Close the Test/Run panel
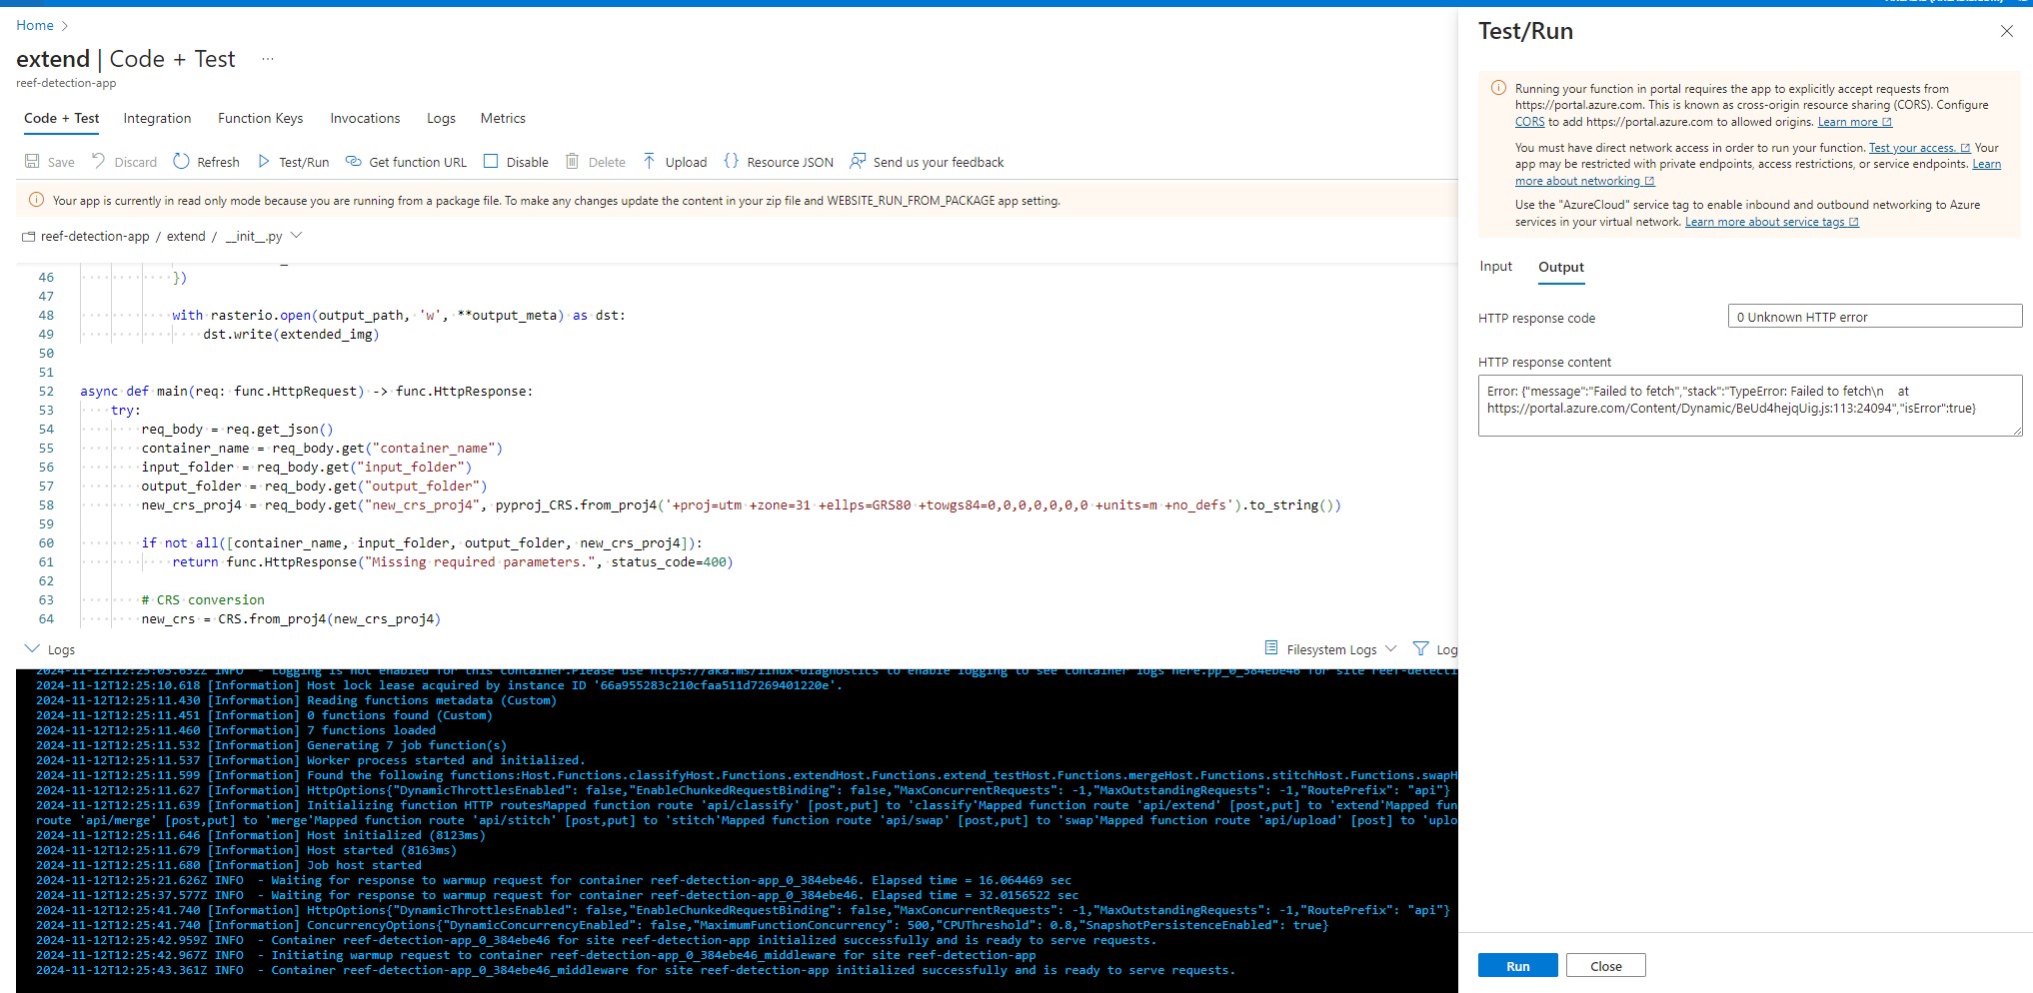Screen dimensions: 2033x993 click(x=2006, y=31)
